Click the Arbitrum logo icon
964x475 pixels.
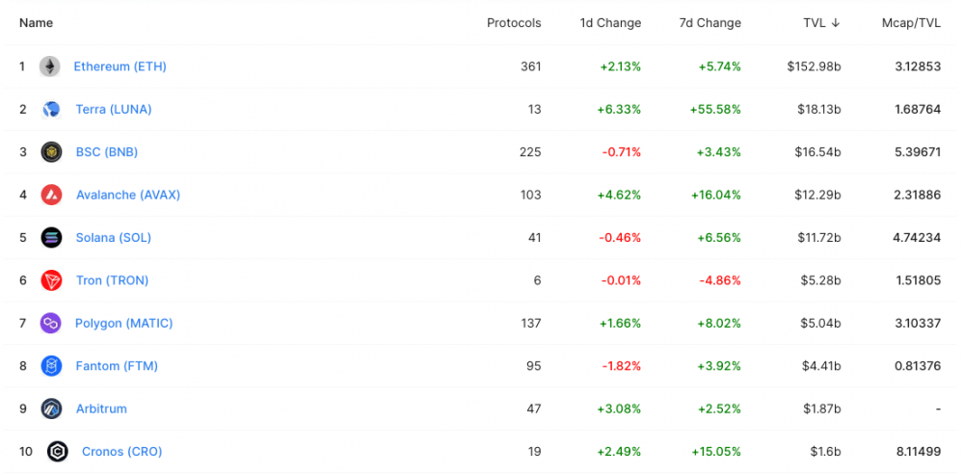(51, 409)
